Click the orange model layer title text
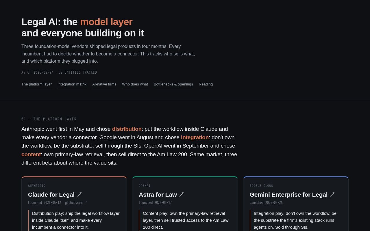 pos(106,22)
